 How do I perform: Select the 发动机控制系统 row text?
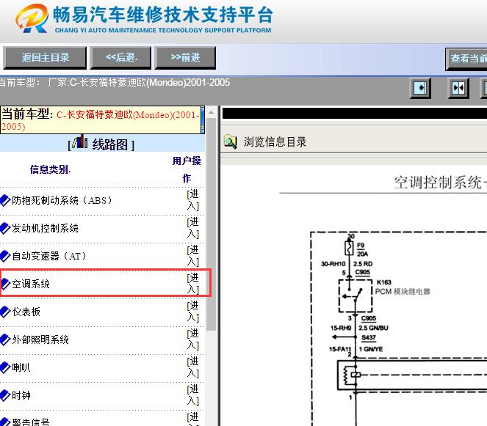coord(45,229)
